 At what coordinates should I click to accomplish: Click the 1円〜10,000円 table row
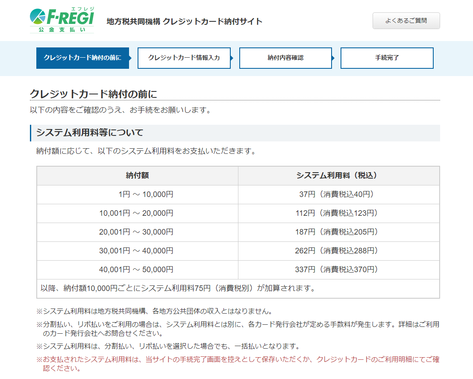pyautogui.click(x=137, y=194)
